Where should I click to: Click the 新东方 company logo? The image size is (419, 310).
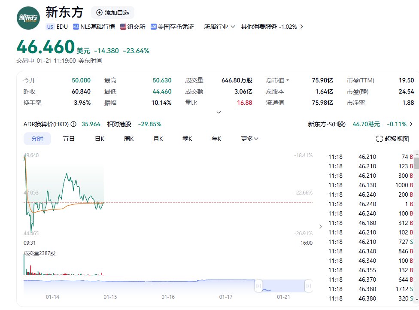(28, 18)
